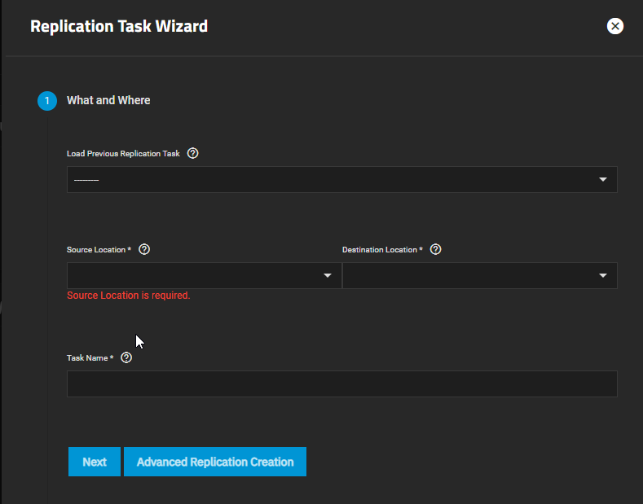Show help for Load Previous Replication Task
Viewport: 643px width, 504px height.
pyautogui.click(x=192, y=153)
